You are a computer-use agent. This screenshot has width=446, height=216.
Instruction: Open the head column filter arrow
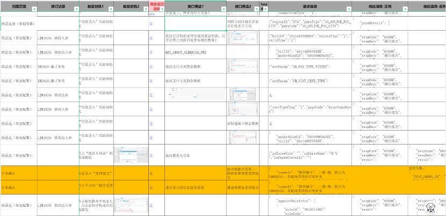265,9
